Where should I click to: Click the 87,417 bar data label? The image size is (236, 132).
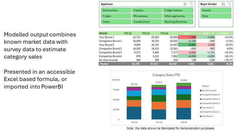pyautogui.click(x=159, y=82)
